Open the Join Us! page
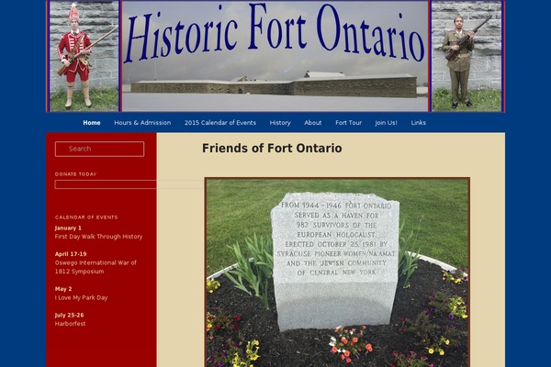This screenshot has width=551, height=367. (386, 123)
